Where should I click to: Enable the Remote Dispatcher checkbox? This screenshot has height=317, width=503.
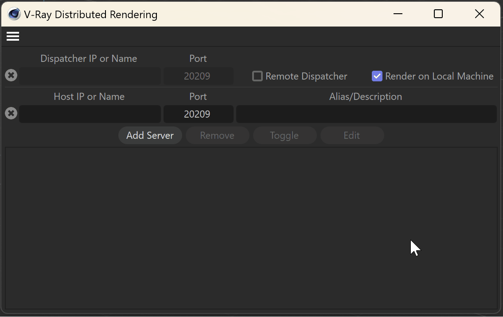(x=257, y=76)
